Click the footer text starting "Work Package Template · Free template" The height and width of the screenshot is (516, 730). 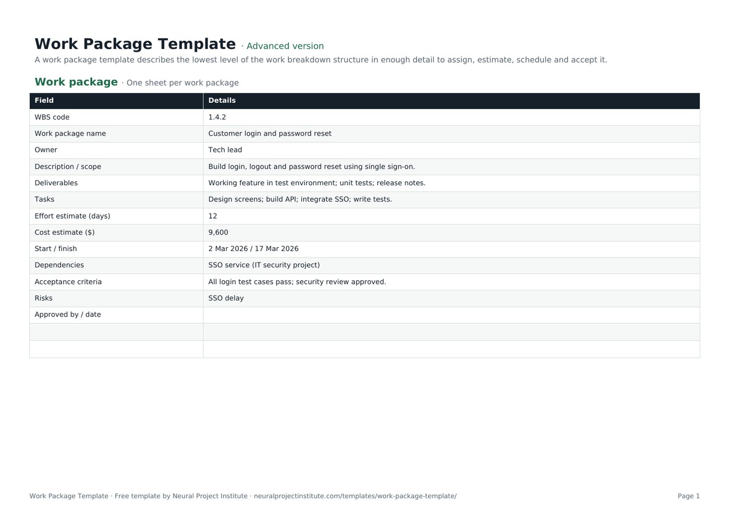click(x=243, y=496)
